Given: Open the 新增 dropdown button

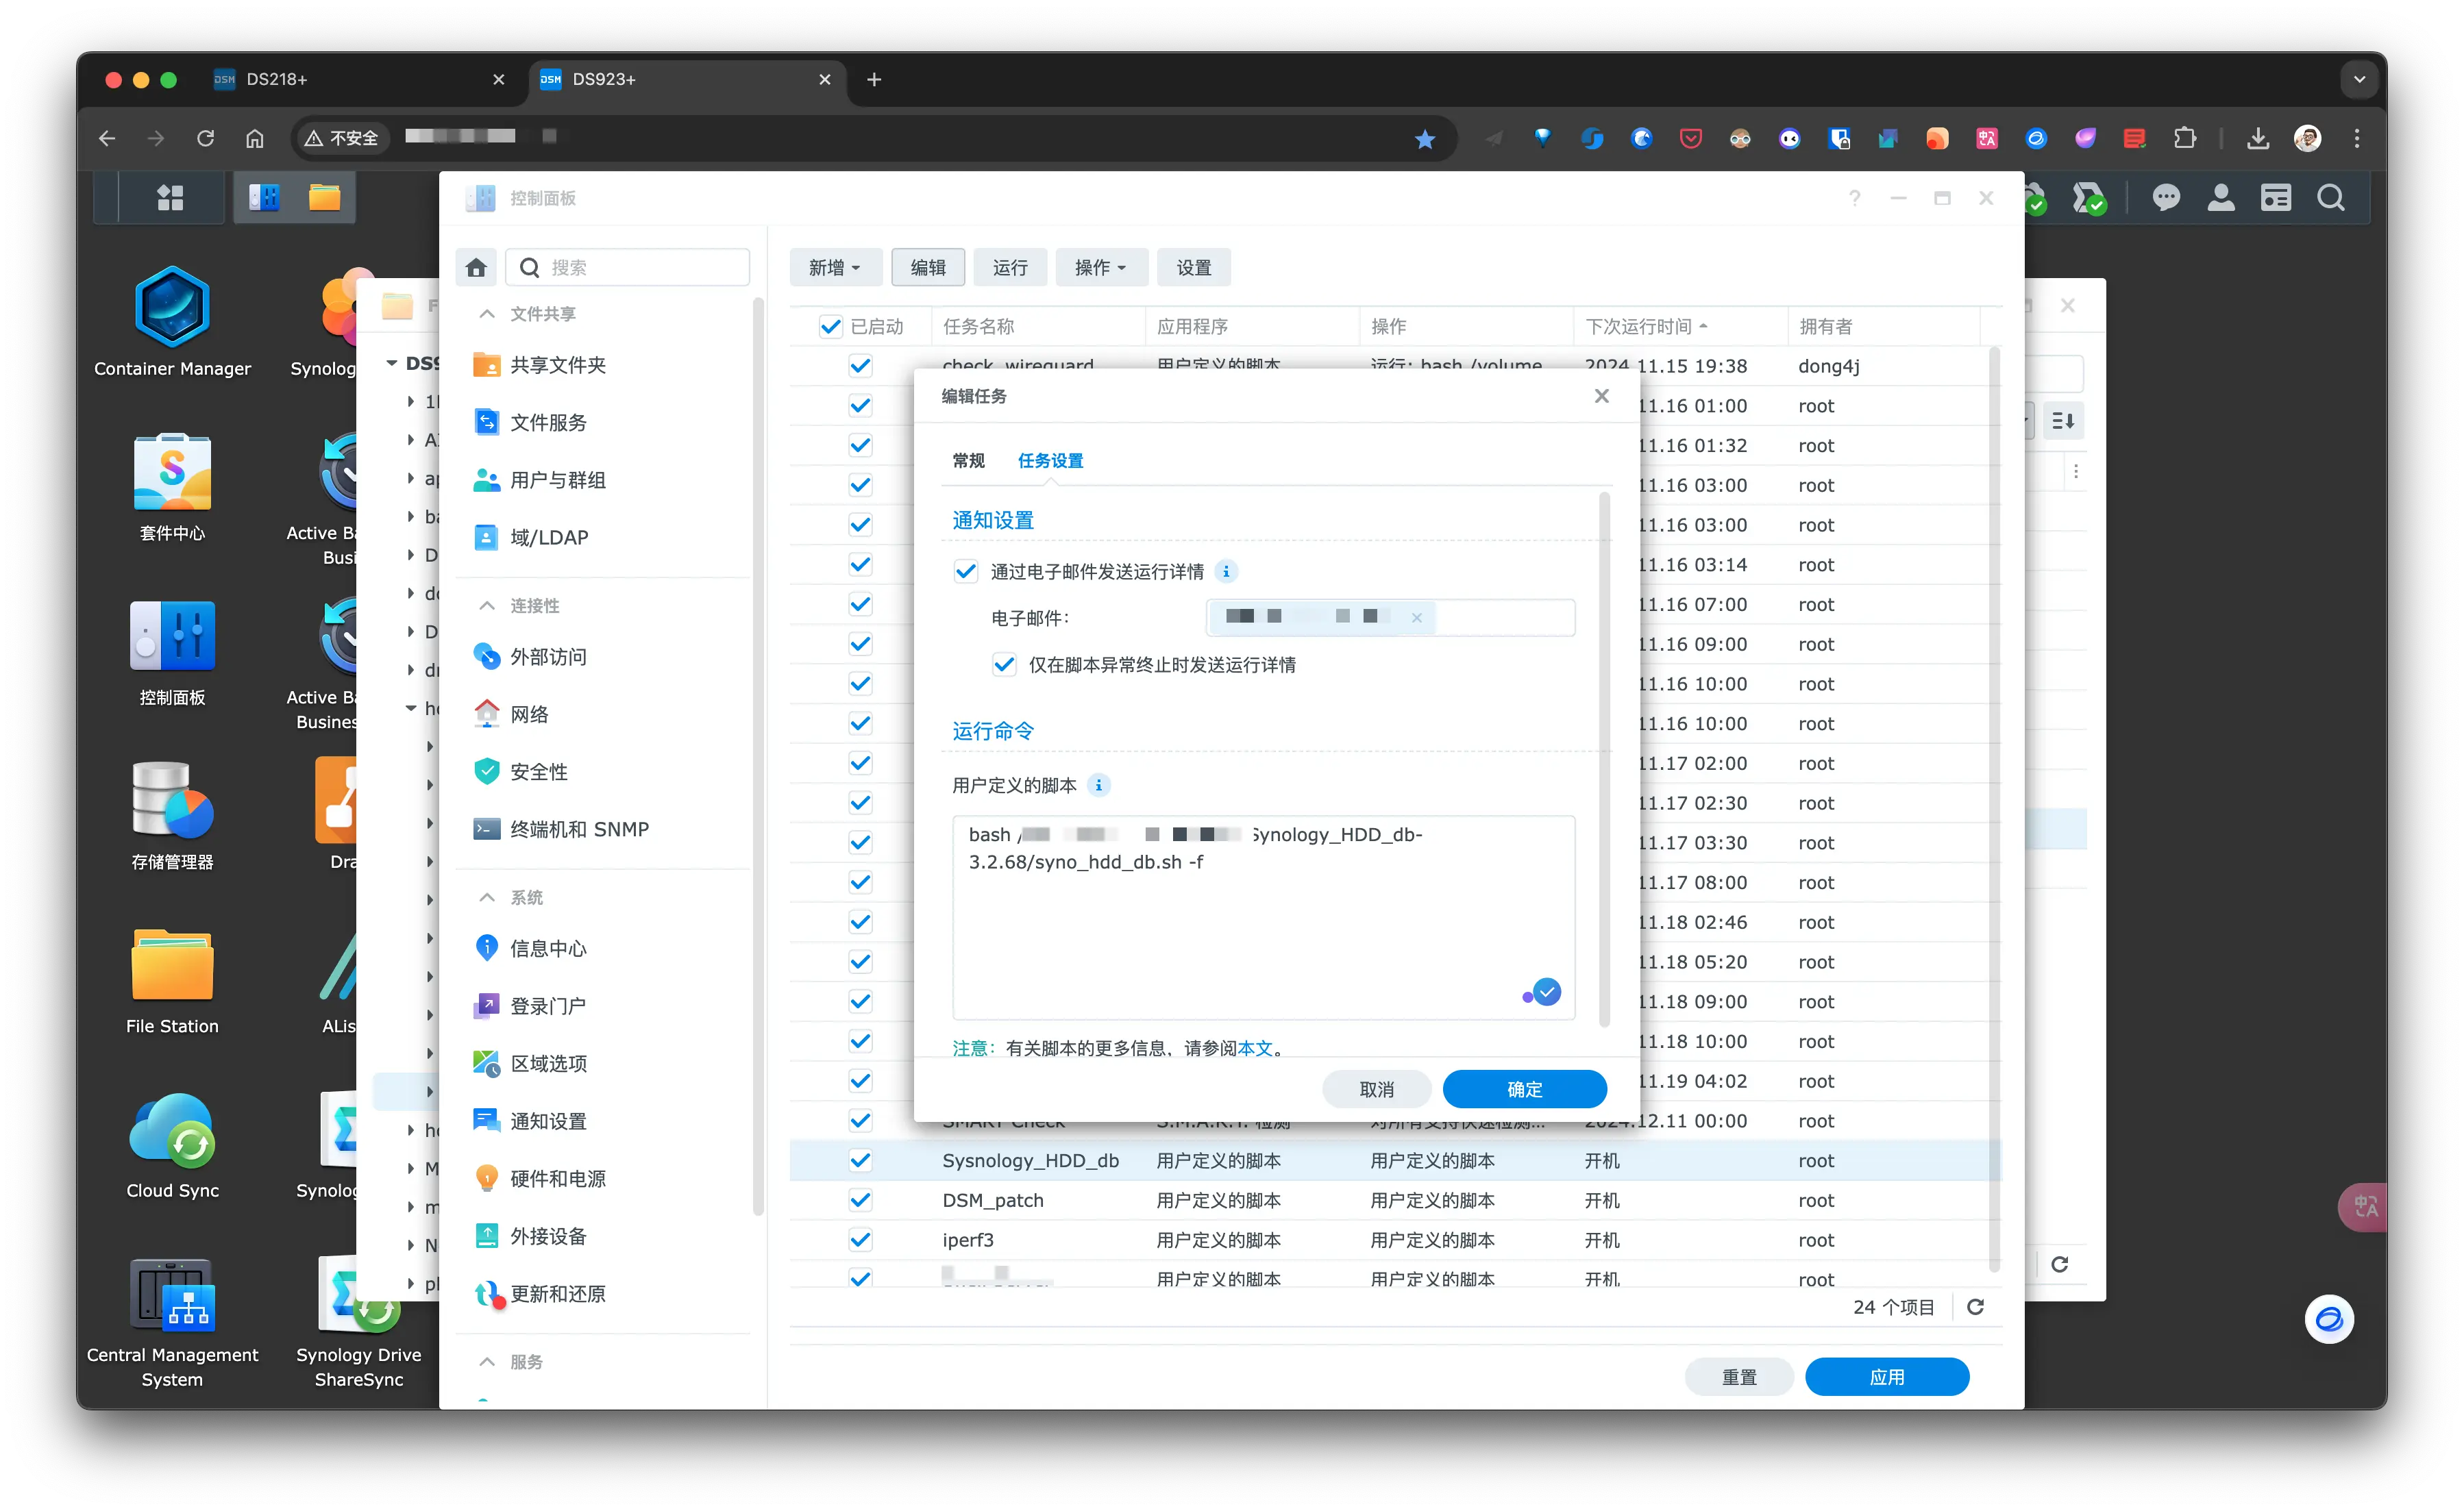Looking at the screenshot, I should [x=835, y=268].
